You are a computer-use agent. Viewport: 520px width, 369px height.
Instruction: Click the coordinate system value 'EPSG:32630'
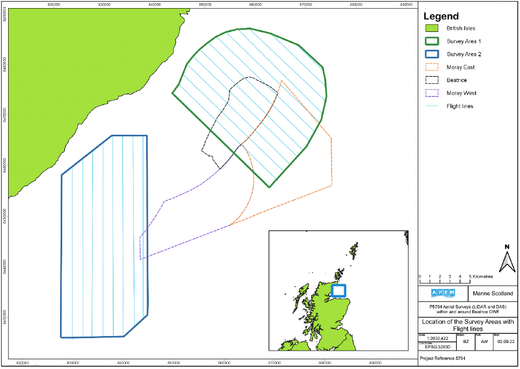pyautogui.click(x=437, y=347)
